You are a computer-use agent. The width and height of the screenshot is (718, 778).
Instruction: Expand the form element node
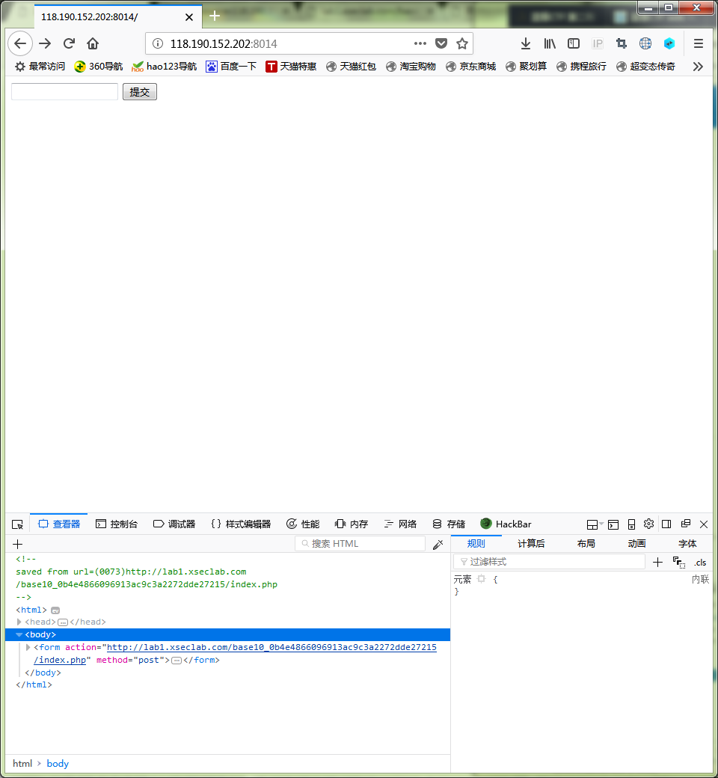(x=28, y=648)
